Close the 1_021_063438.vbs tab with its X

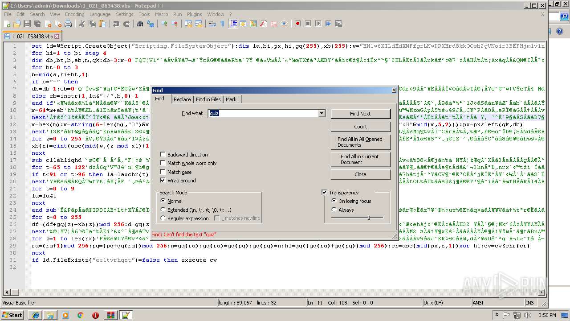pyautogui.click(x=57, y=36)
